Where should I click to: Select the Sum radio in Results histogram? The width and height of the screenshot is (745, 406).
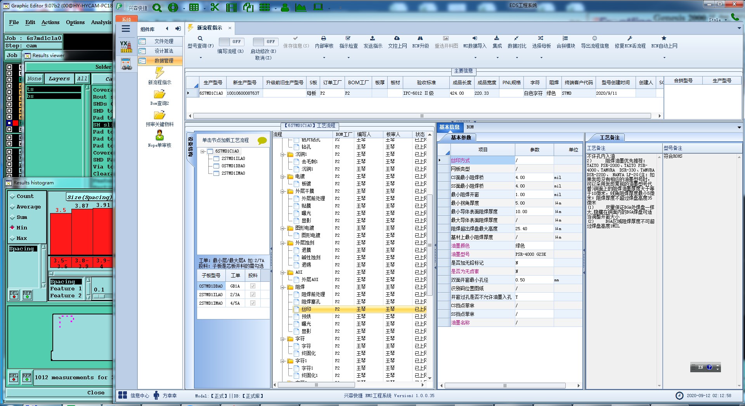[13, 217]
